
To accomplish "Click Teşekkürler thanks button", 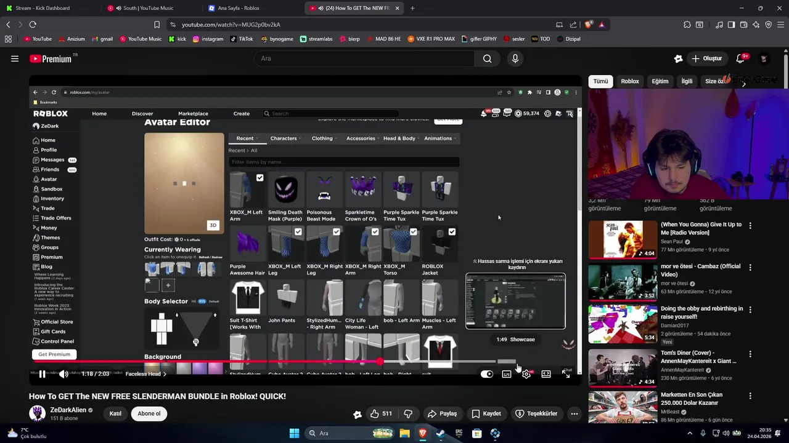I will (536, 413).
